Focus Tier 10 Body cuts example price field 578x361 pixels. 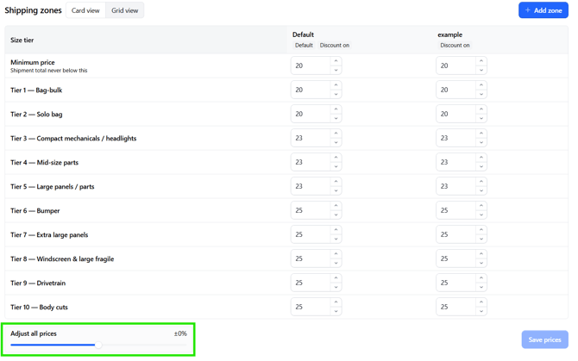[x=462, y=307]
